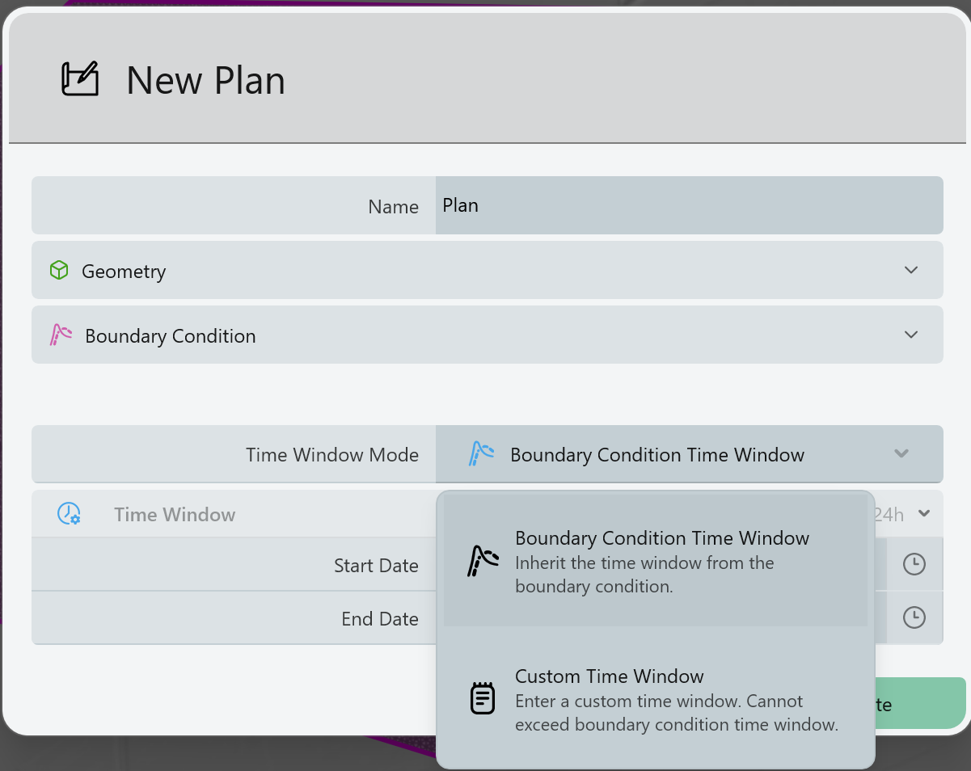Click the pink Boundary Condition icon

61,335
